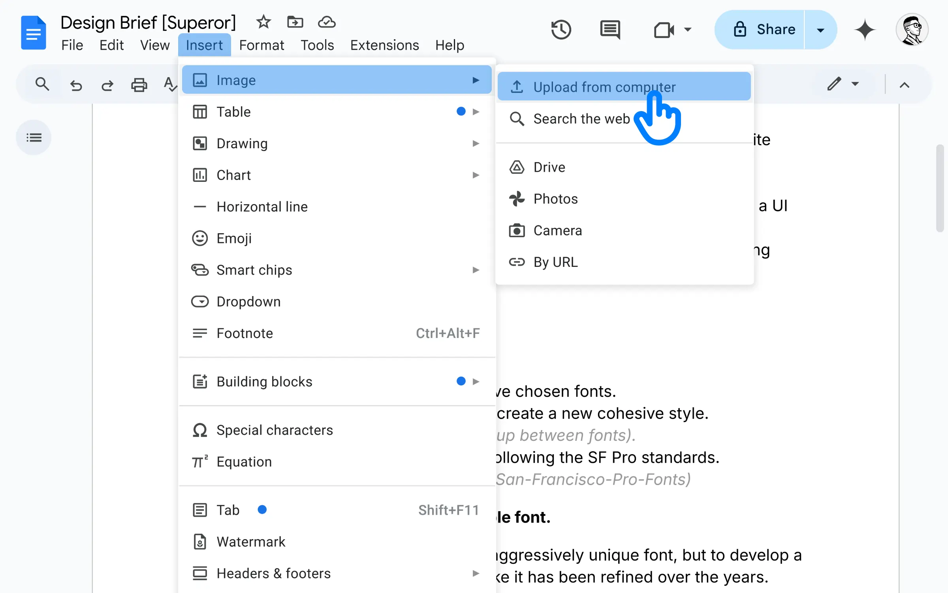Close the Insert menu
This screenshot has width=948, height=593.
pyautogui.click(x=204, y=45)
